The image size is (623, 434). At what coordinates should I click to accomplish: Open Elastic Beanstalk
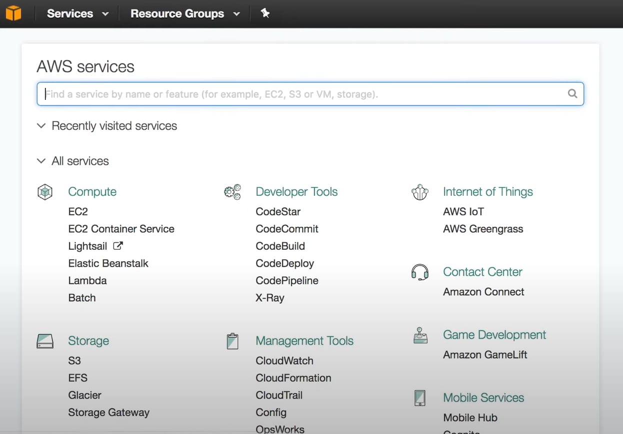coord(108,263)
